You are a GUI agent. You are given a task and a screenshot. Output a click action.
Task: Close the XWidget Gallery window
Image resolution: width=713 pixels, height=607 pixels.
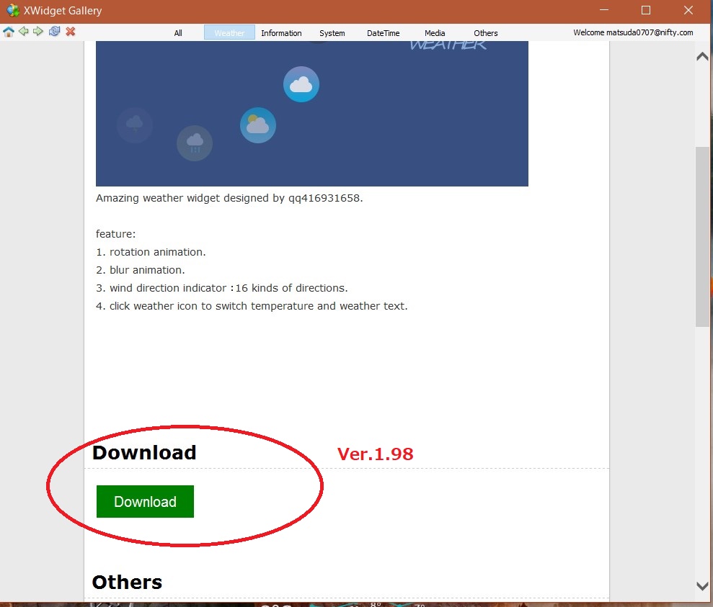pos(688,10)
